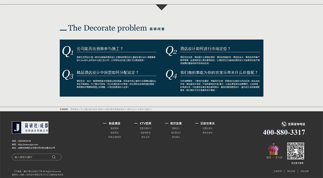
Task: Click 精品酒店 sub-link under the 精品酒店 heading
Action: pyautogui.click(x=115, y=128)
